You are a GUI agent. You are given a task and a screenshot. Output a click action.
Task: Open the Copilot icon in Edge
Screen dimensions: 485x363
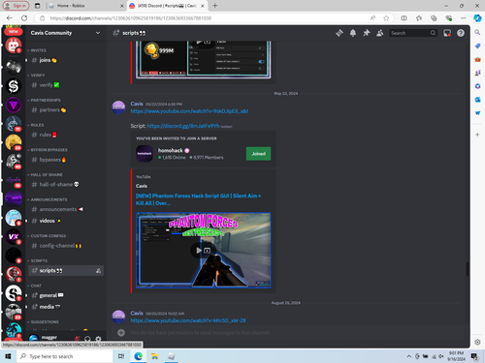pyautogui.click(x=477, y=18)
